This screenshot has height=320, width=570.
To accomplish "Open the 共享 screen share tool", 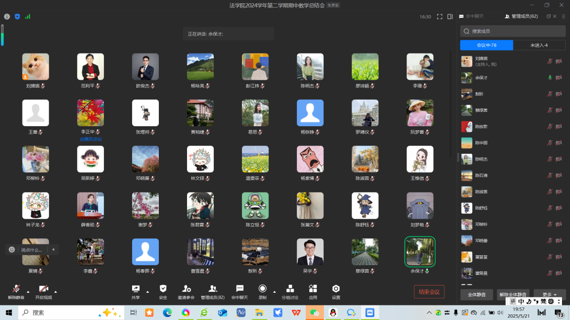I will 136,289.
